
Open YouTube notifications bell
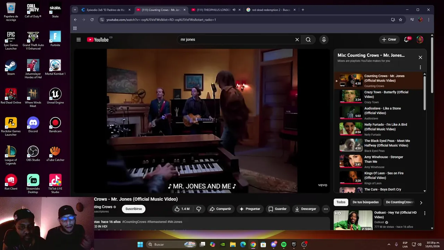[x=406, y=40]
